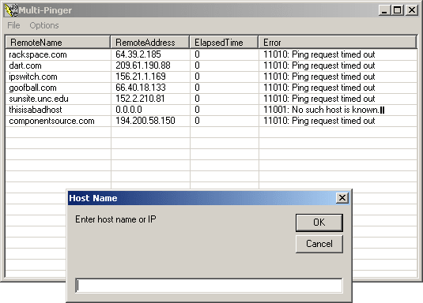Select the rackspace.com row
This screenshot has width=423, height=303.
point(211,54)
